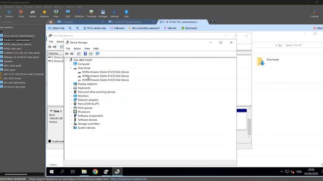This screenshot has width=323, height=181.
Task: Open Device Manager File menu
Action: pos(68,48)
